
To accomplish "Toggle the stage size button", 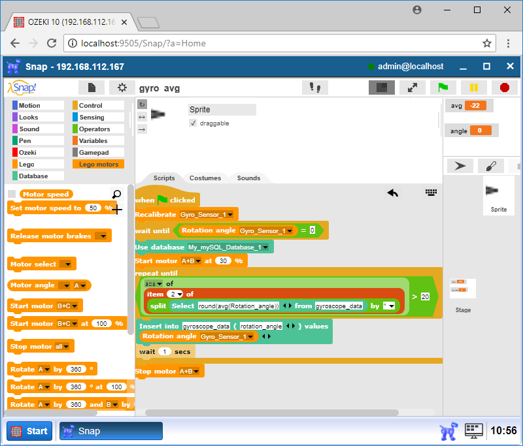I will click(x=382, y=88).
